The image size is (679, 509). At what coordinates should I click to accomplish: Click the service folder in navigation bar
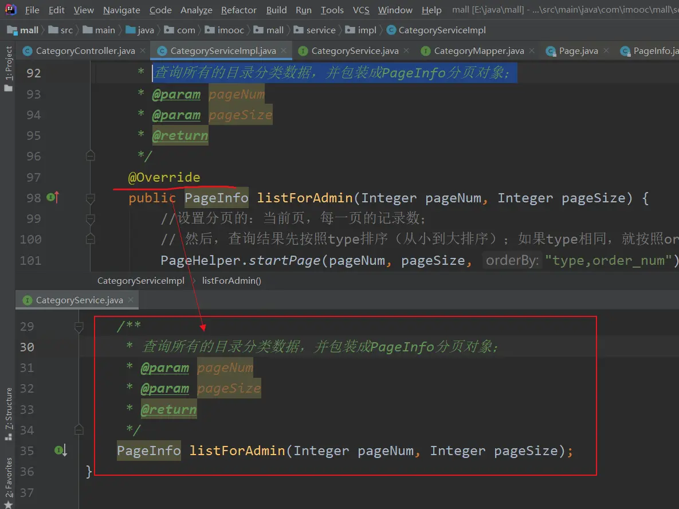click(320, 30)
